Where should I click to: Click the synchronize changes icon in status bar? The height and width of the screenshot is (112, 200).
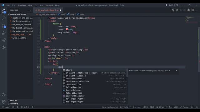tap(13, 107)
